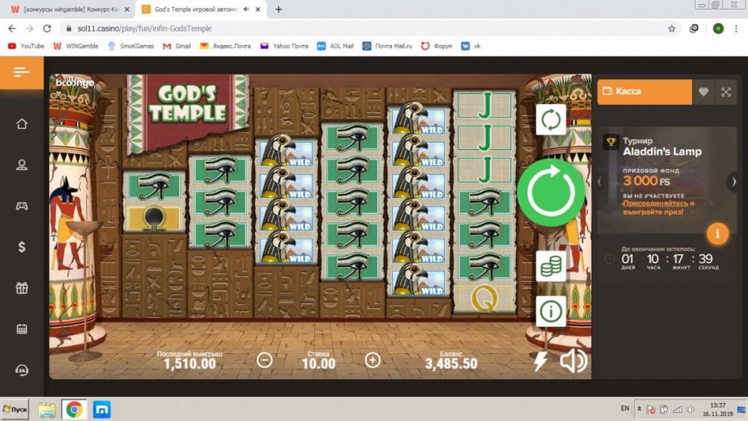Open the coins bet settings
Image resolution: width=748 pixels, height=421 pixels.
551,265
